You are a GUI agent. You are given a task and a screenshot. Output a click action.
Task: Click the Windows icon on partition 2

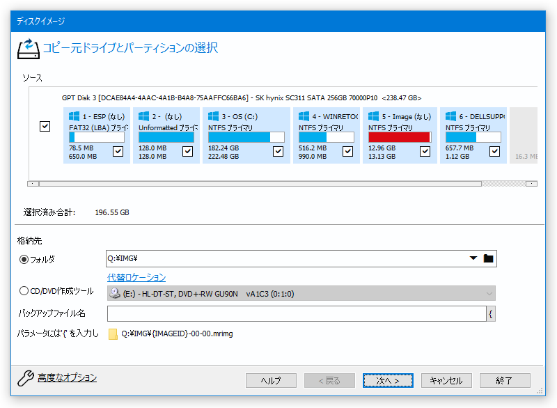click(x=144, y=116)
